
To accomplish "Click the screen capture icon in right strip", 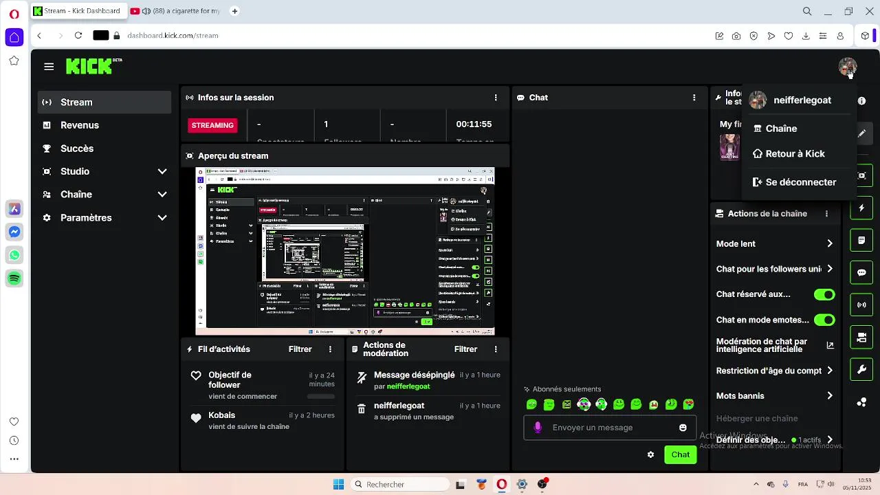I will tap(862, 175).
